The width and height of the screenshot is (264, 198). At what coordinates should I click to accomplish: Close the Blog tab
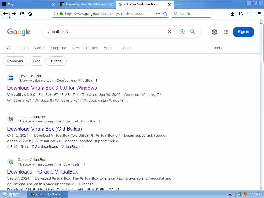coord(53,4)
